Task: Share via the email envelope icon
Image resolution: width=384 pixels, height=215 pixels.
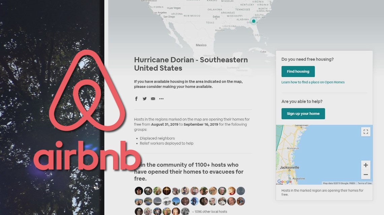Action: point(153,99)
